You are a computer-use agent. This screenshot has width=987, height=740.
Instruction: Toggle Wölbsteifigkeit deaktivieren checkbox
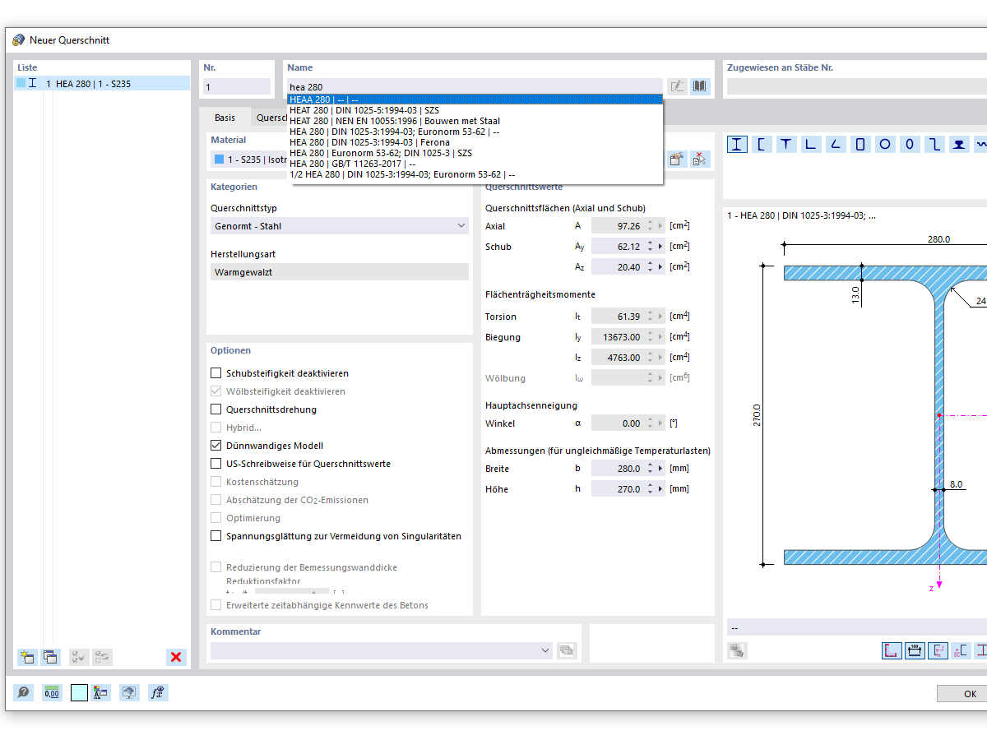pos(216,391)
